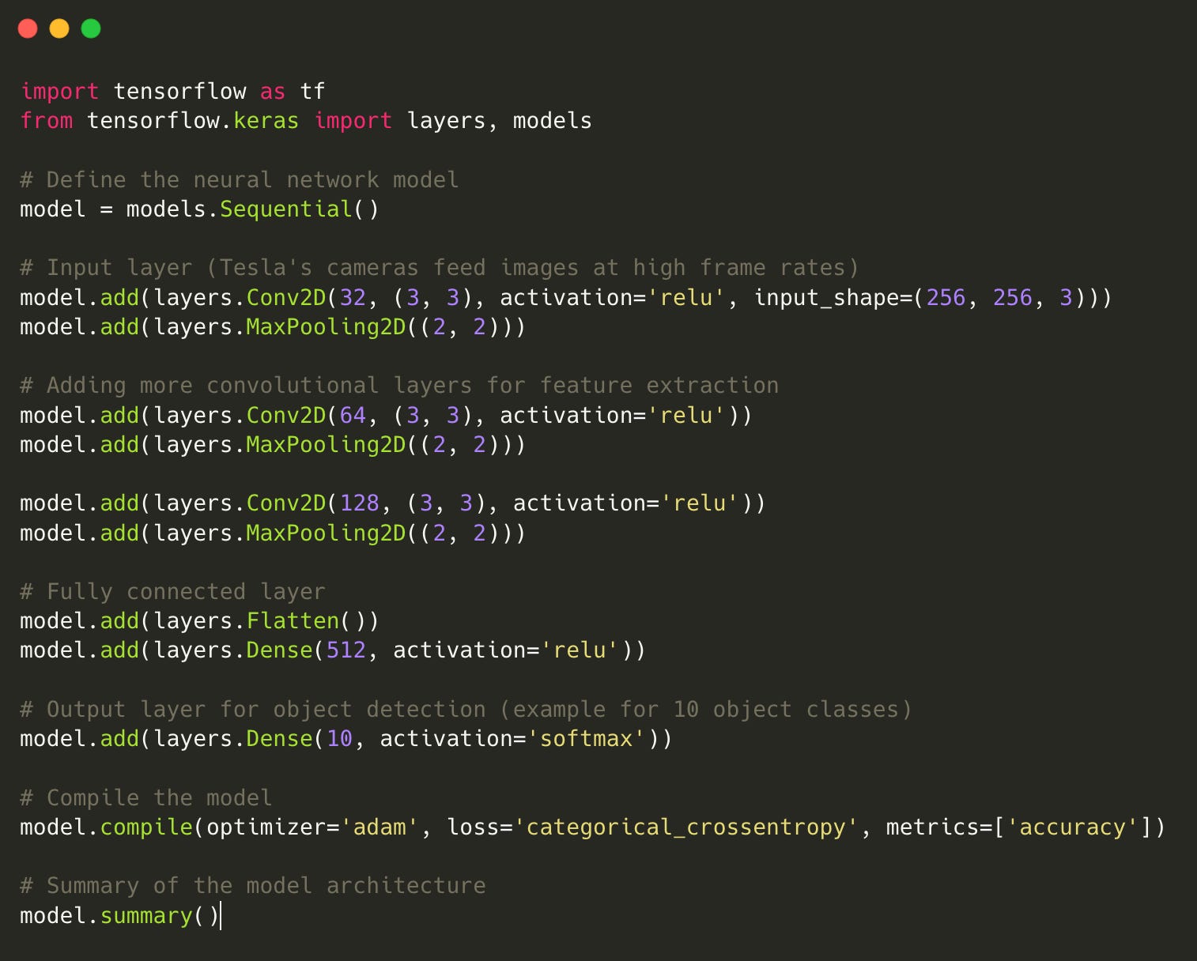Click 'Dense(512' in the code
The width and height of the screenshot is (1197, 961).
[x=306, y=650]
